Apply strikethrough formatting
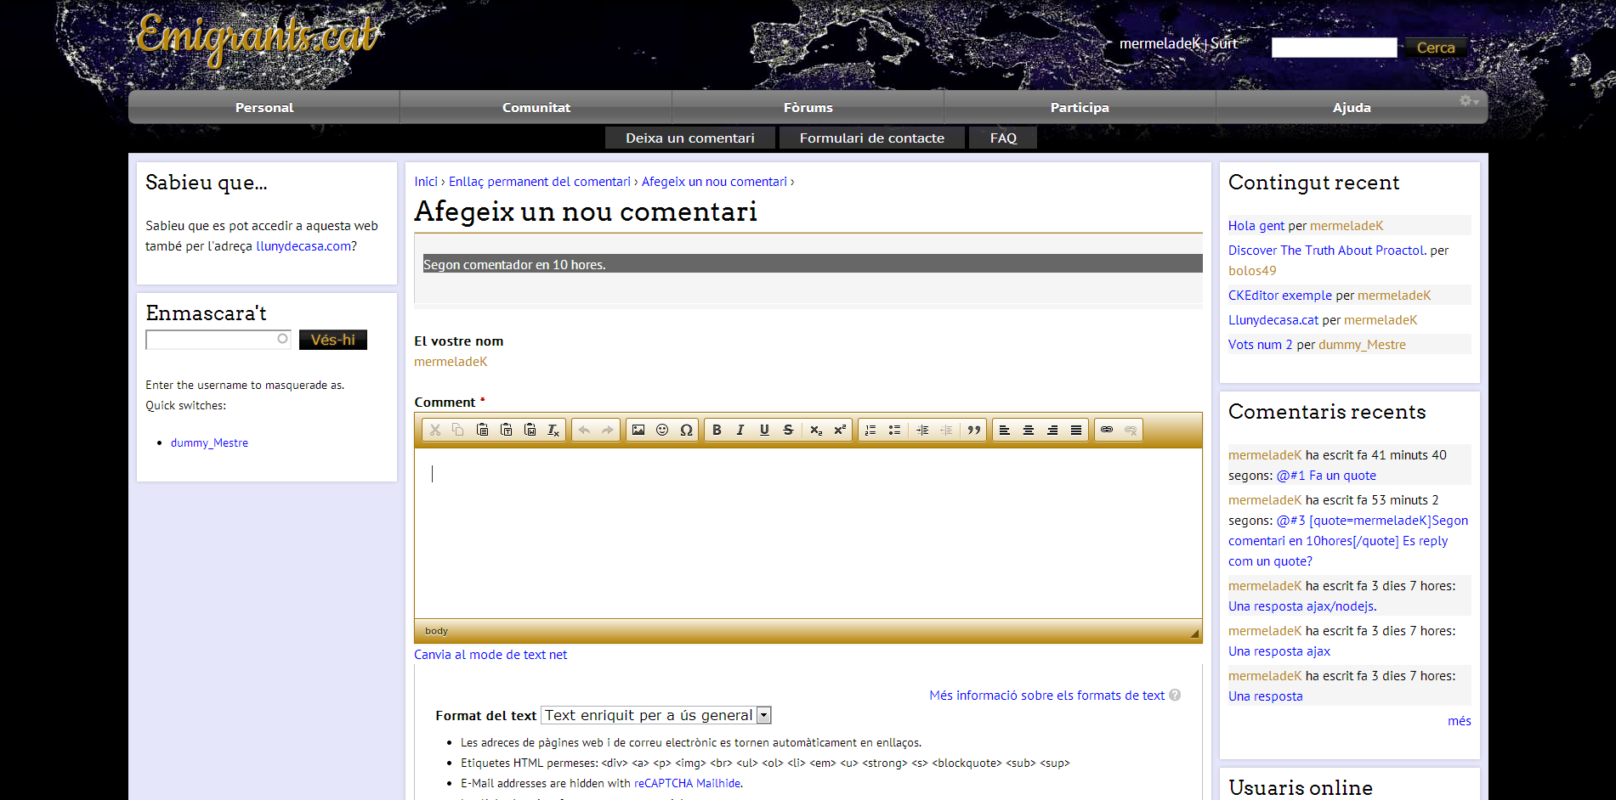Image resolution: width=1616 pixels, height=800 pixels. [x=788, y=430]
